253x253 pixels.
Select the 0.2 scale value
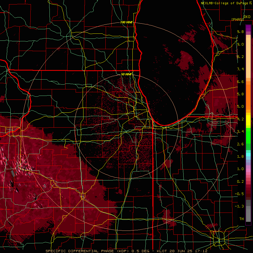[240, 182]
